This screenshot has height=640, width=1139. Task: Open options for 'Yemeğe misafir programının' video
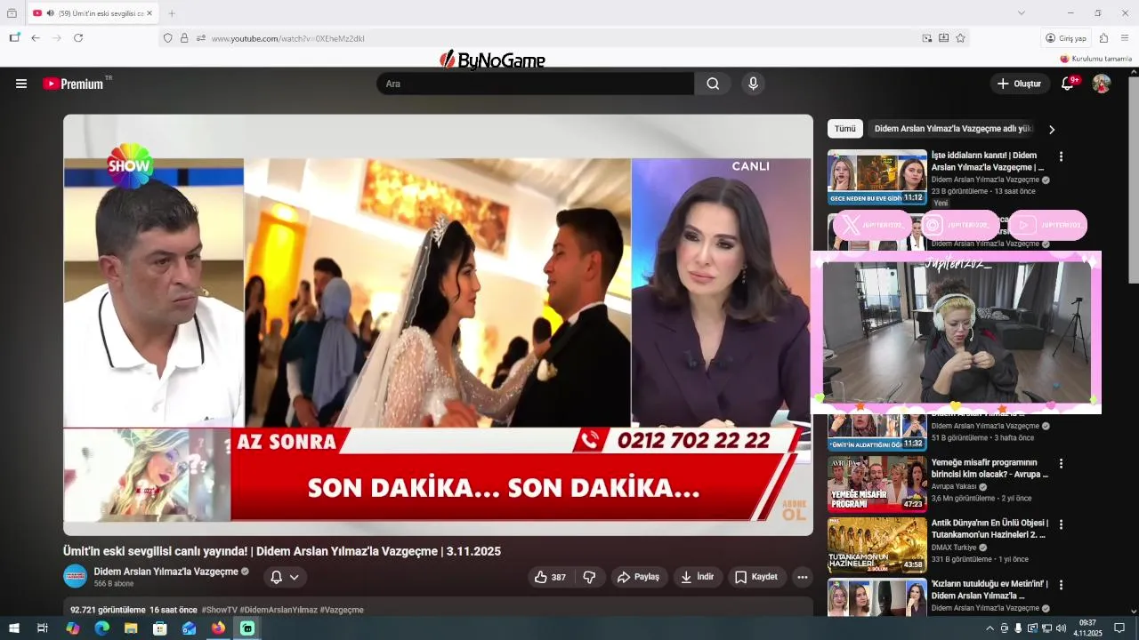click(1061, 464)
